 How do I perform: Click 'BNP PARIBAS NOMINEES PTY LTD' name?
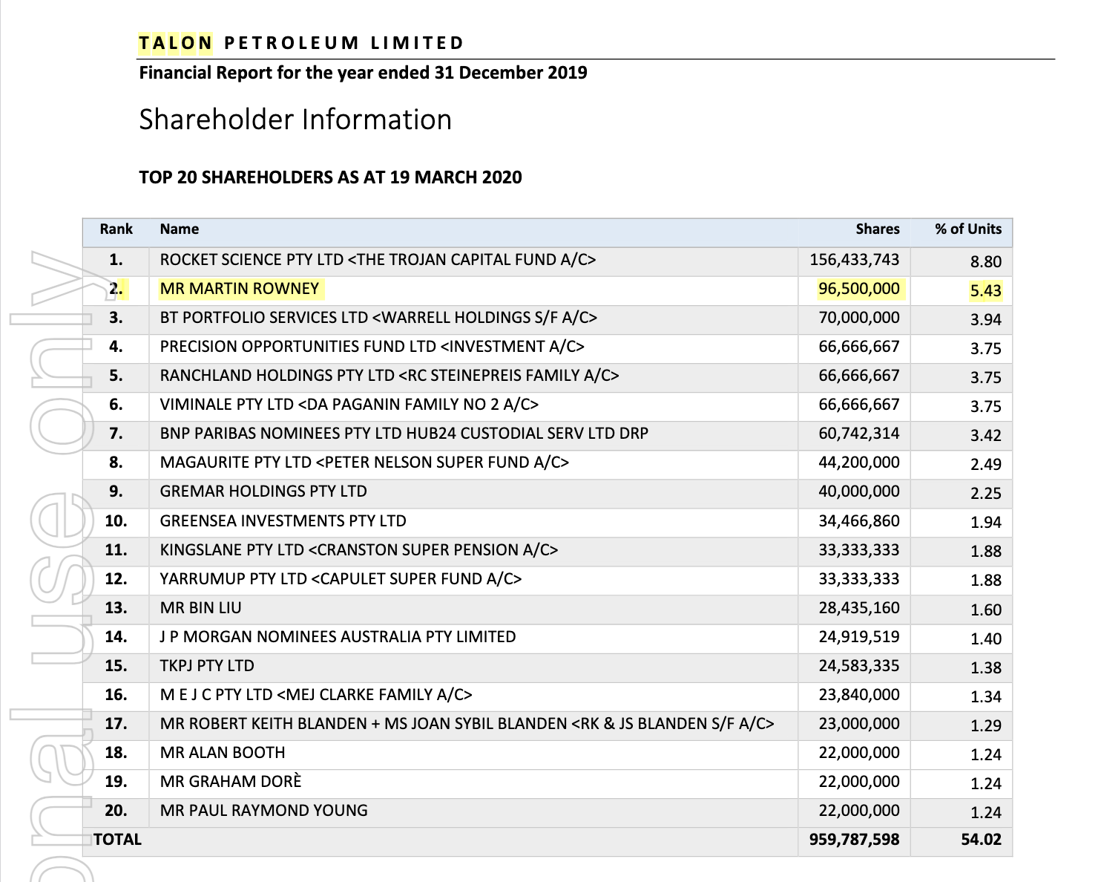(x=280, y=434)
